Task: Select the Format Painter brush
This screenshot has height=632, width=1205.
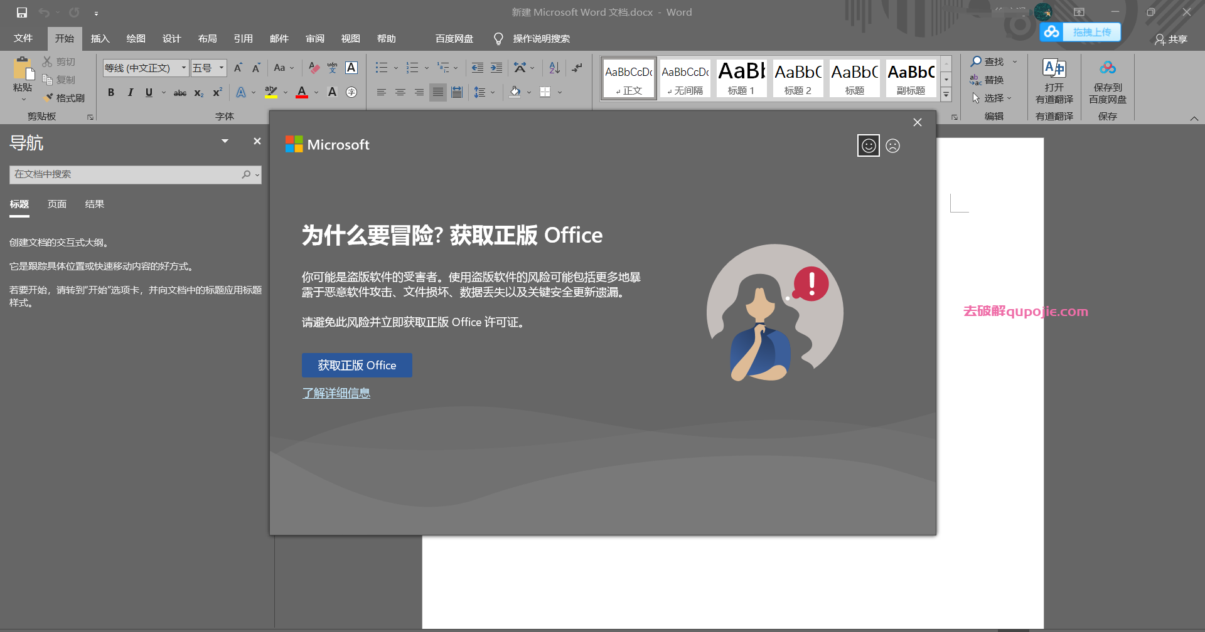Action: point(64,98)
